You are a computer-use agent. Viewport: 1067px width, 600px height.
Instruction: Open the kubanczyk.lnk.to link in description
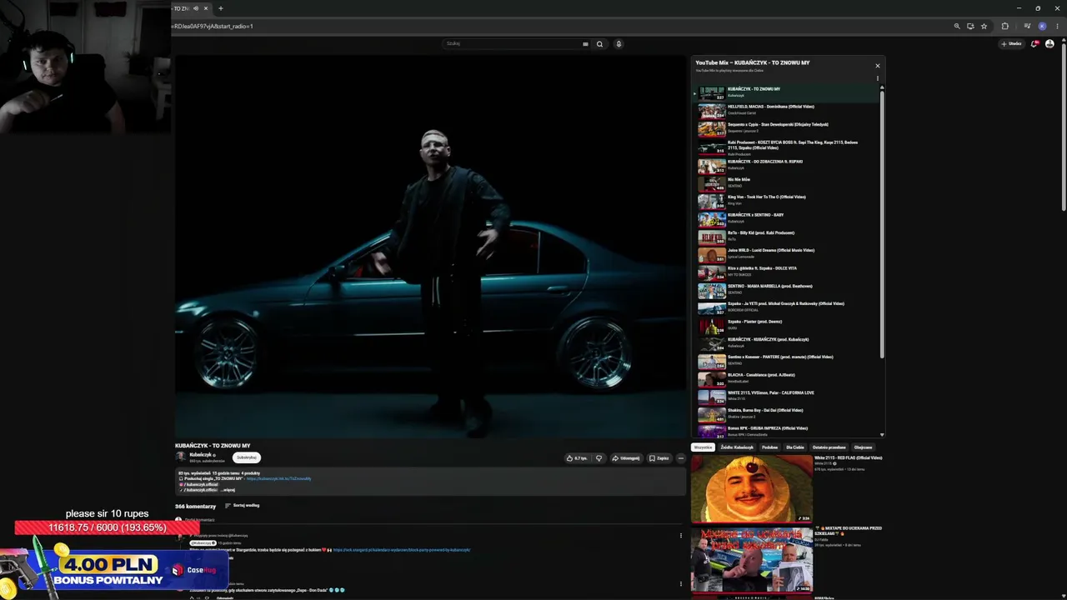pos(278,478)
